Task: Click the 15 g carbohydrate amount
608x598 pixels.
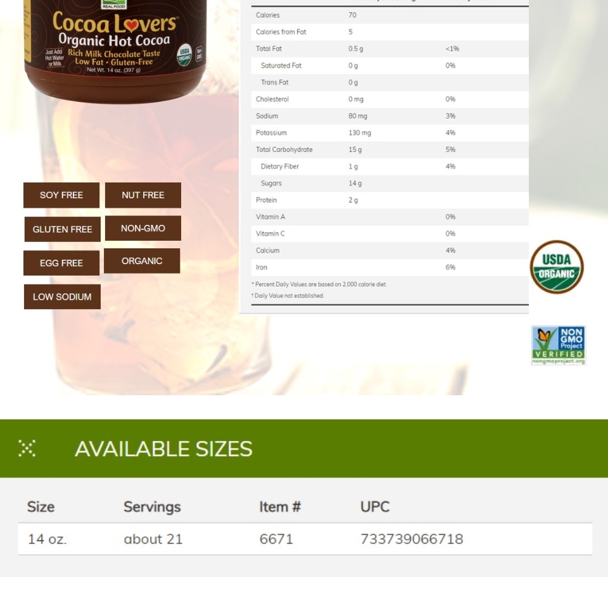Action: [355, 149]
